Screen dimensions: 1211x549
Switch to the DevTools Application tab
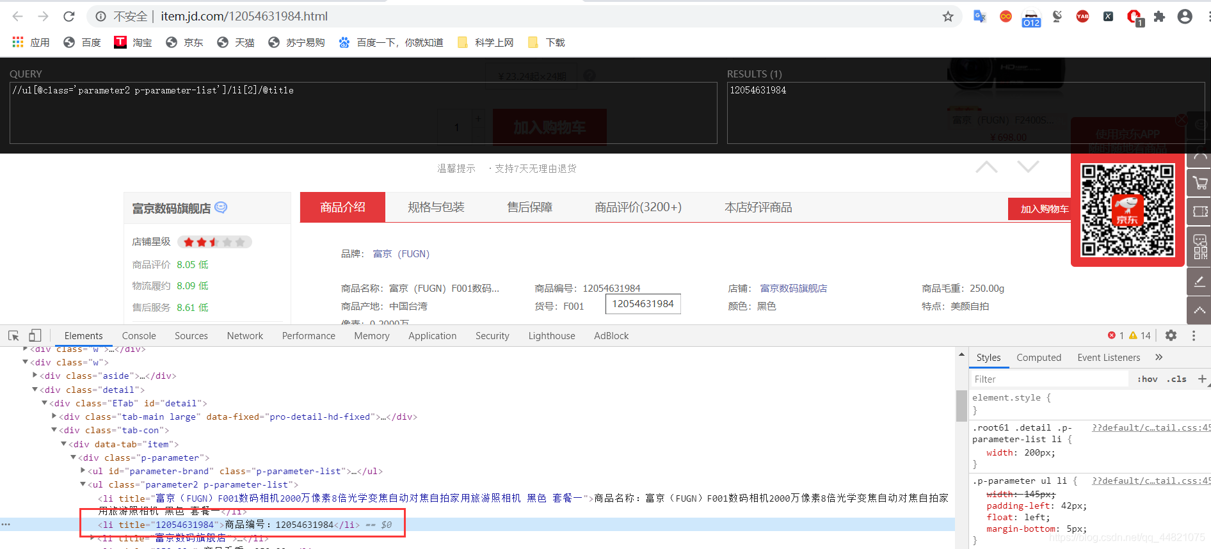(x=432, y=335)
